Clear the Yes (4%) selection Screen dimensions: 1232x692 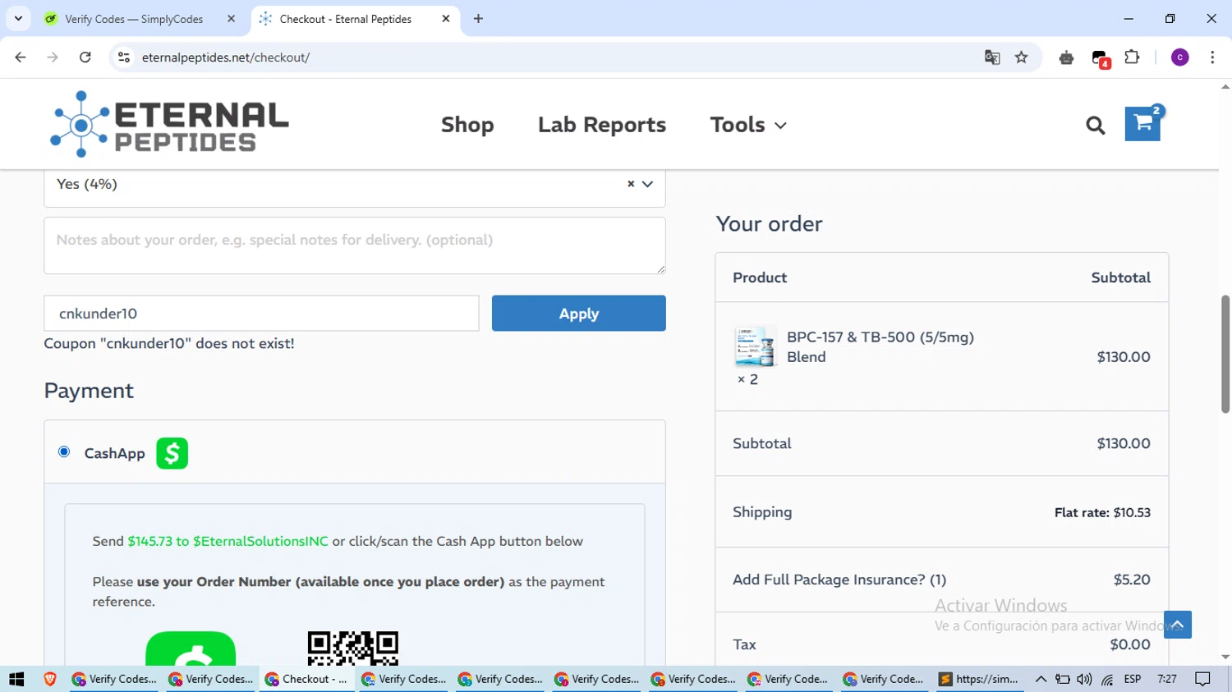click(x=631, y=184)
